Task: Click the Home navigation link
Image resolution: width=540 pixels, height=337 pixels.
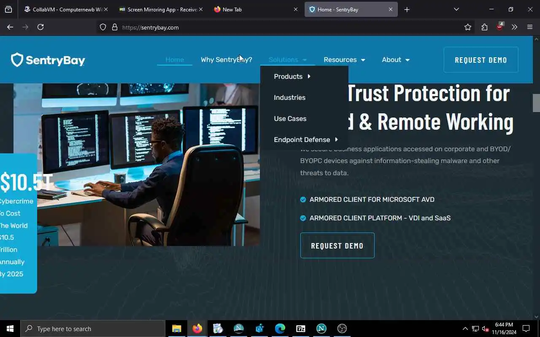Action: (x=175, y=60)
